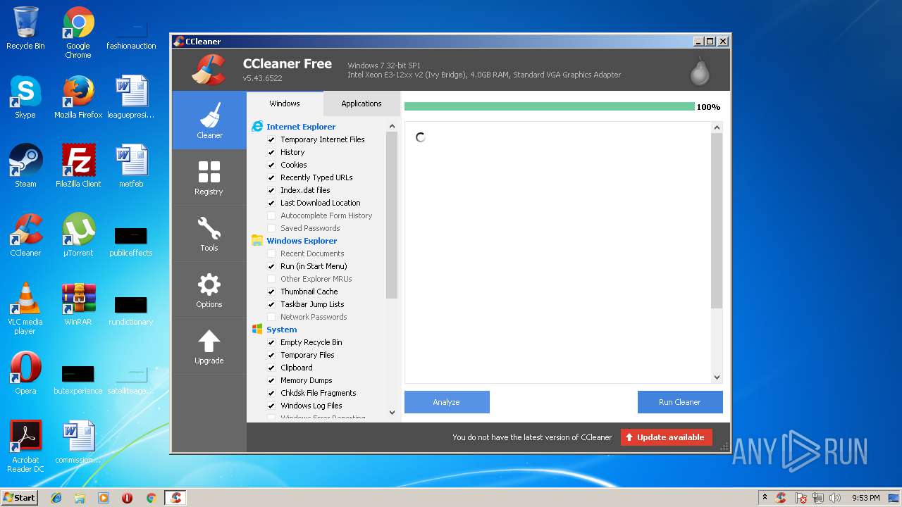
Task: Uncheck Temporary Internet Files
Action: coord(271,139)
